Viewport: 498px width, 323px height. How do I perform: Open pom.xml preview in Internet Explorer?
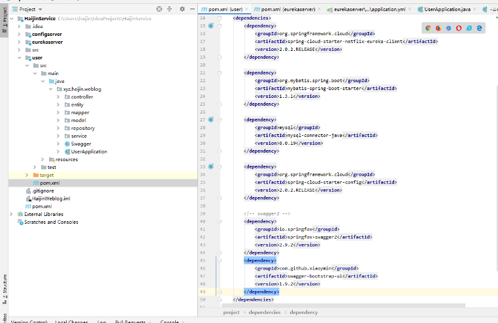tap(469, 28)
